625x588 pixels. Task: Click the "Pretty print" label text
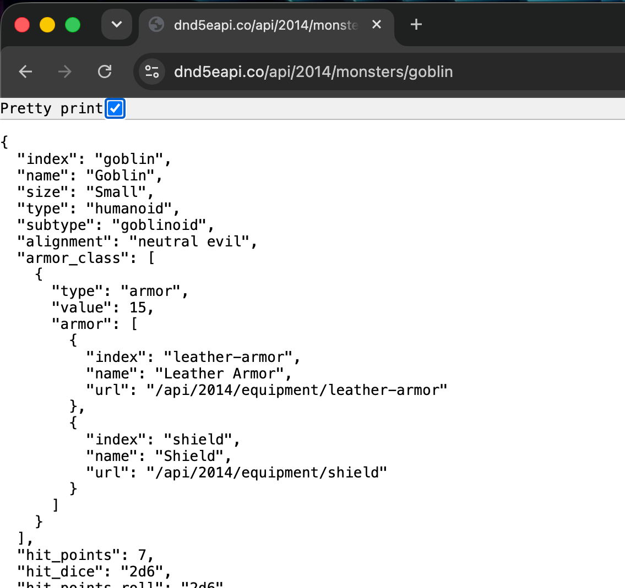[52, 109]
